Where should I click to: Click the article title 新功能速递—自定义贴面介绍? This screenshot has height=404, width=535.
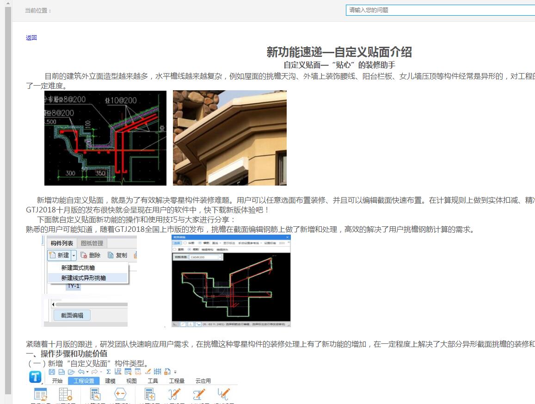[x=339, y=52]
